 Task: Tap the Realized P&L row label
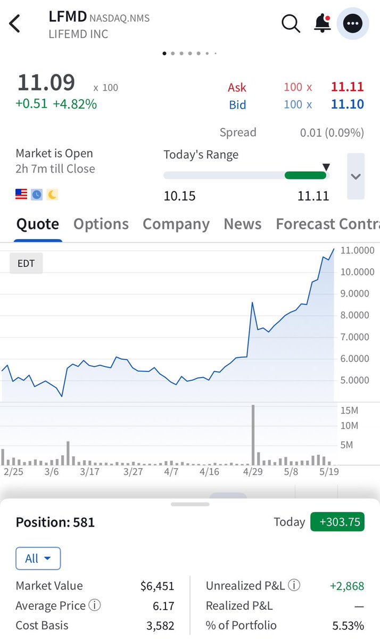[239, 605]
